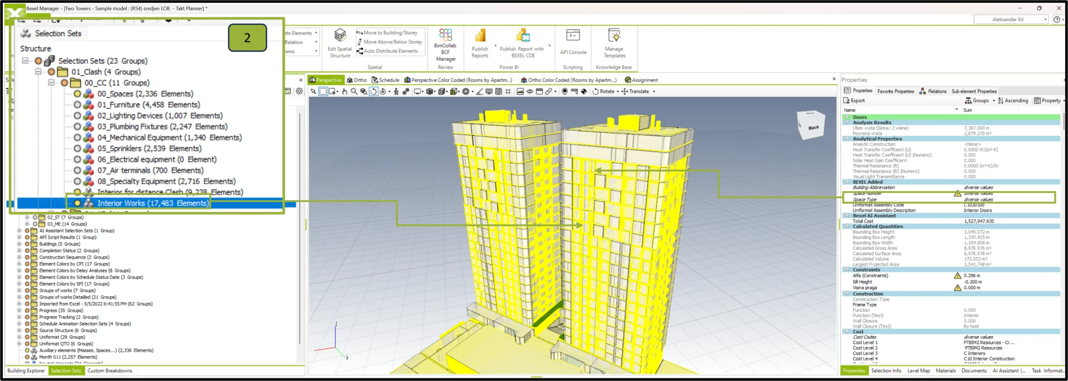Click the Move to Building/Storey command
The image size is (1068, 381).
coord(387,33)
